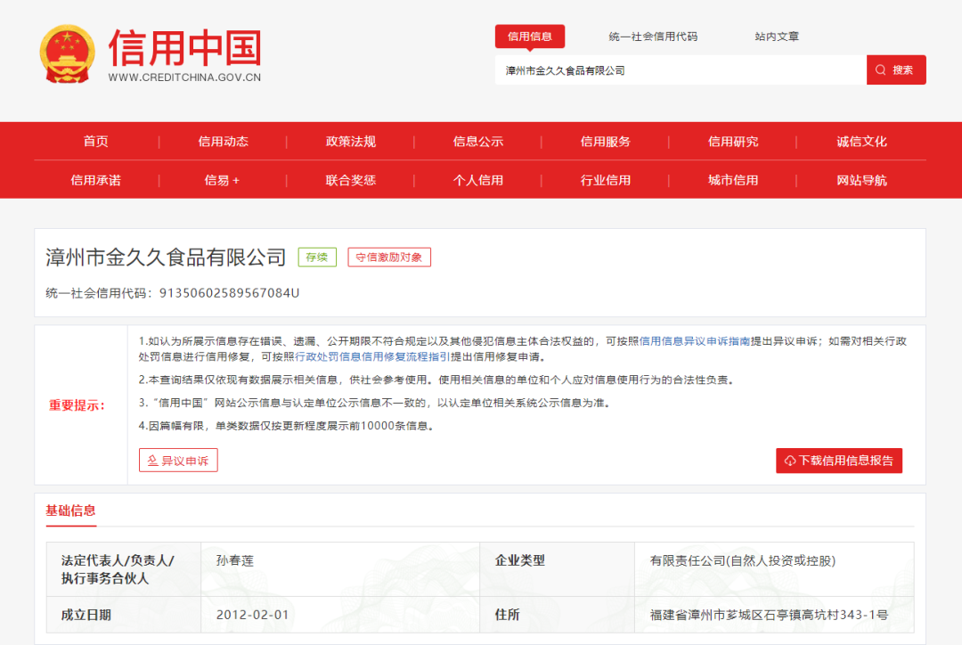Open 信用研究 menu item
Screen dimensions: 962x645
tap(733, 141)
